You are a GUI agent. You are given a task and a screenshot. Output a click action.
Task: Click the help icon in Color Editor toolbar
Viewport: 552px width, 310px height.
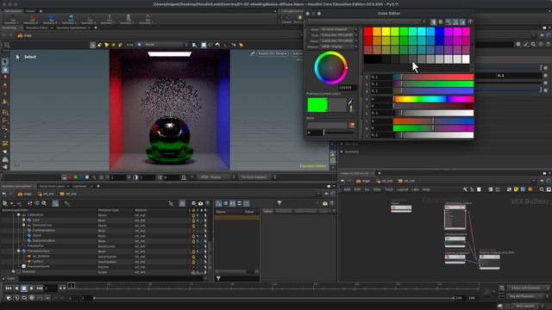point(470,22)
